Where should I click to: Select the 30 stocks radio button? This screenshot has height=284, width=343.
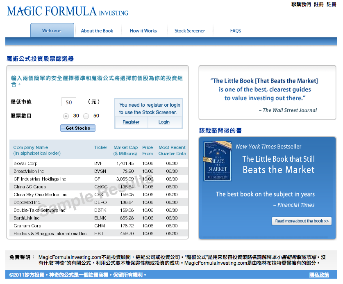(66, 116)
